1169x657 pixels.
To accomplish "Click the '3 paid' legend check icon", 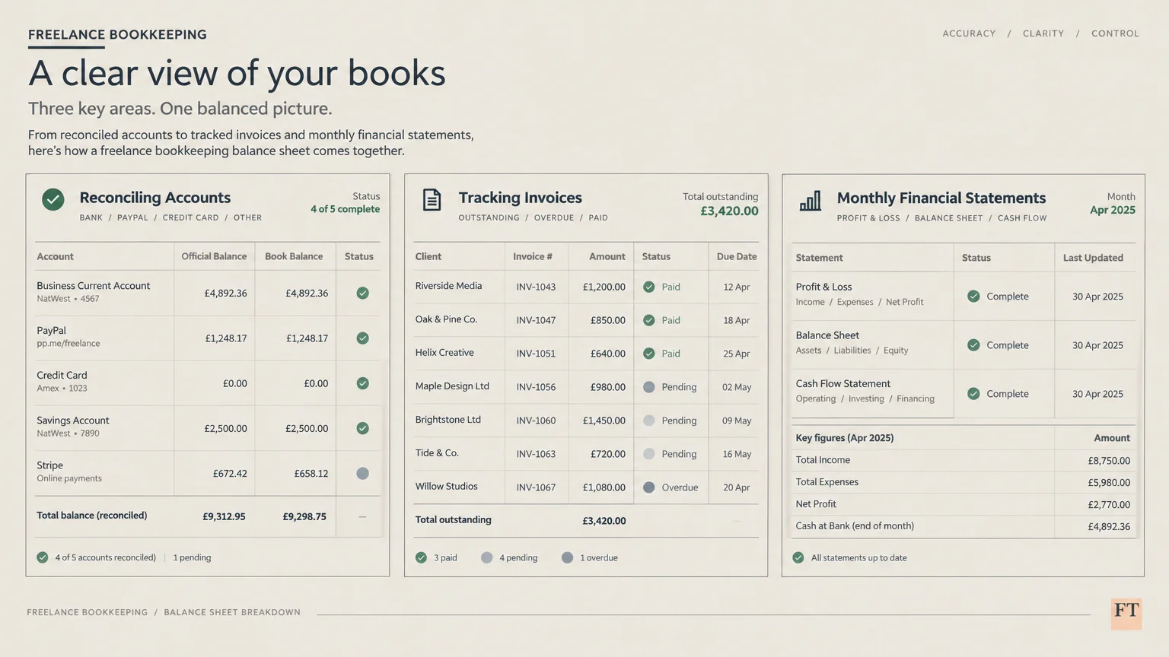I will pos(422,557).
